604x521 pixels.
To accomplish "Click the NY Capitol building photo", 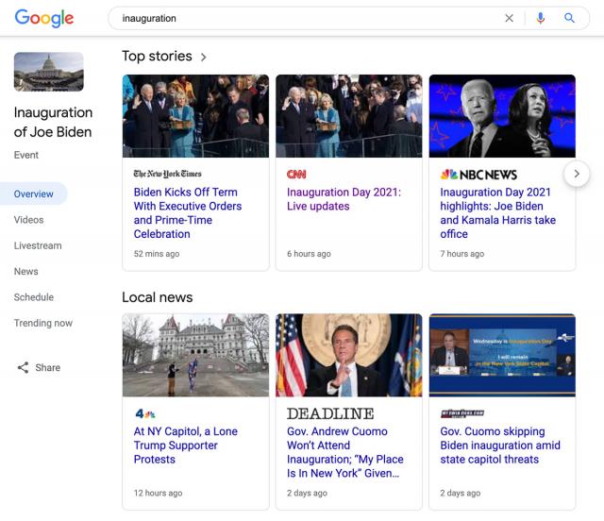I will [195, 355].
